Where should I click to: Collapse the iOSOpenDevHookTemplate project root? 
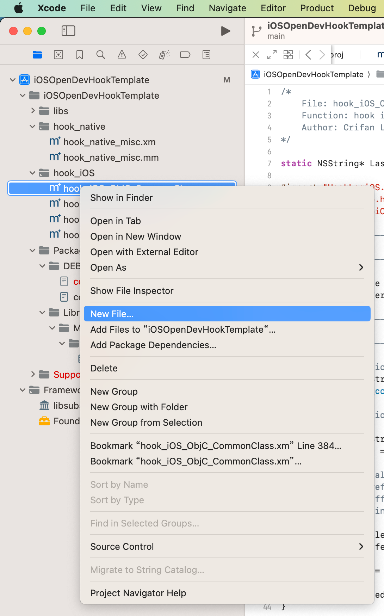[x=13, y=80]
